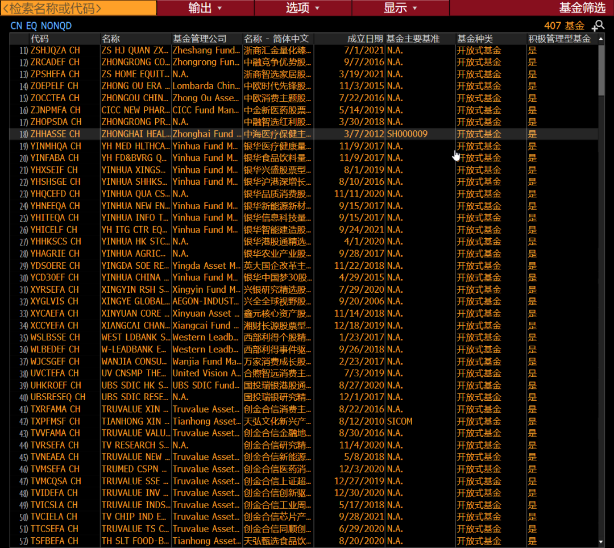Viewport: 614px width, 548px height.
Task: Click the SH000009 benchmark cell
Action: pos(407,134)
